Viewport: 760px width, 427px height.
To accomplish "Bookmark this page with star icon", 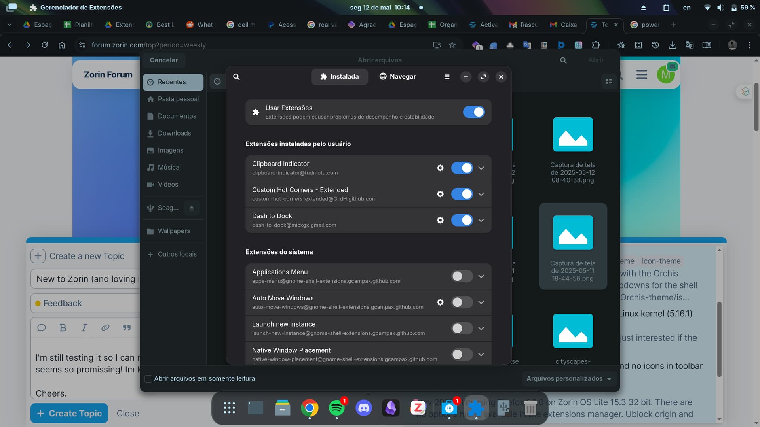I will point(452,45).
